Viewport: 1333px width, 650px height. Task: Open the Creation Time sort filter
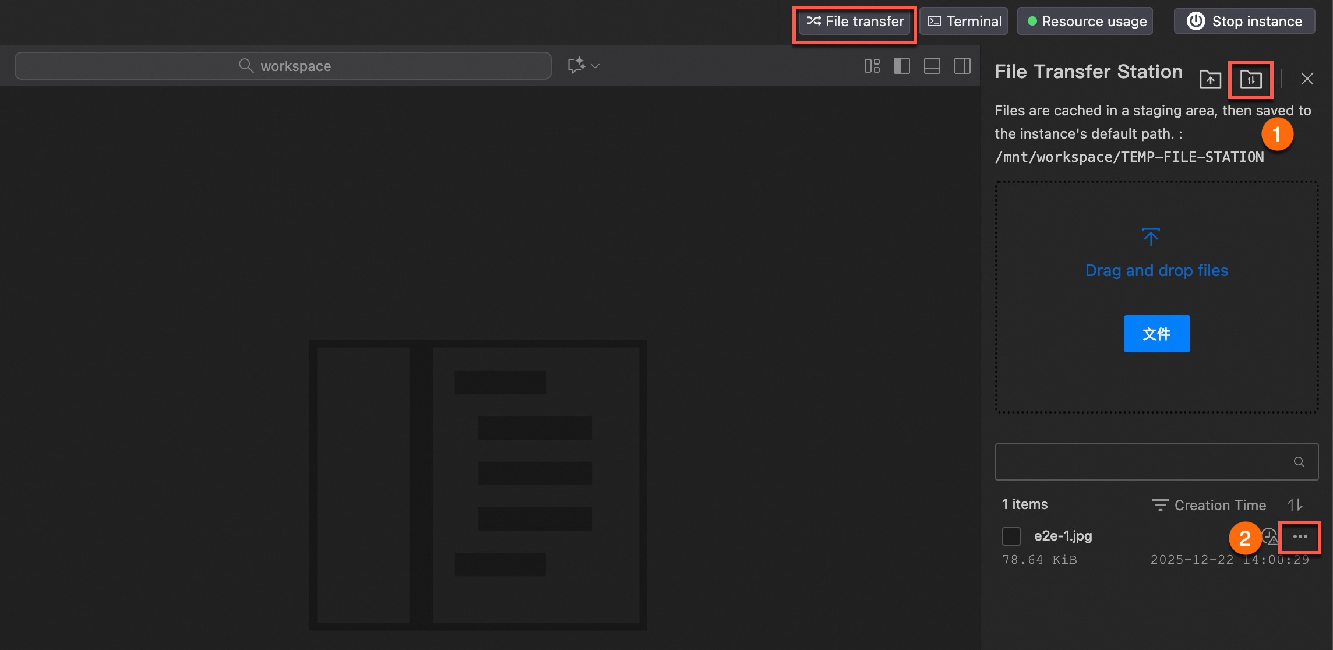coord(1209,505)
